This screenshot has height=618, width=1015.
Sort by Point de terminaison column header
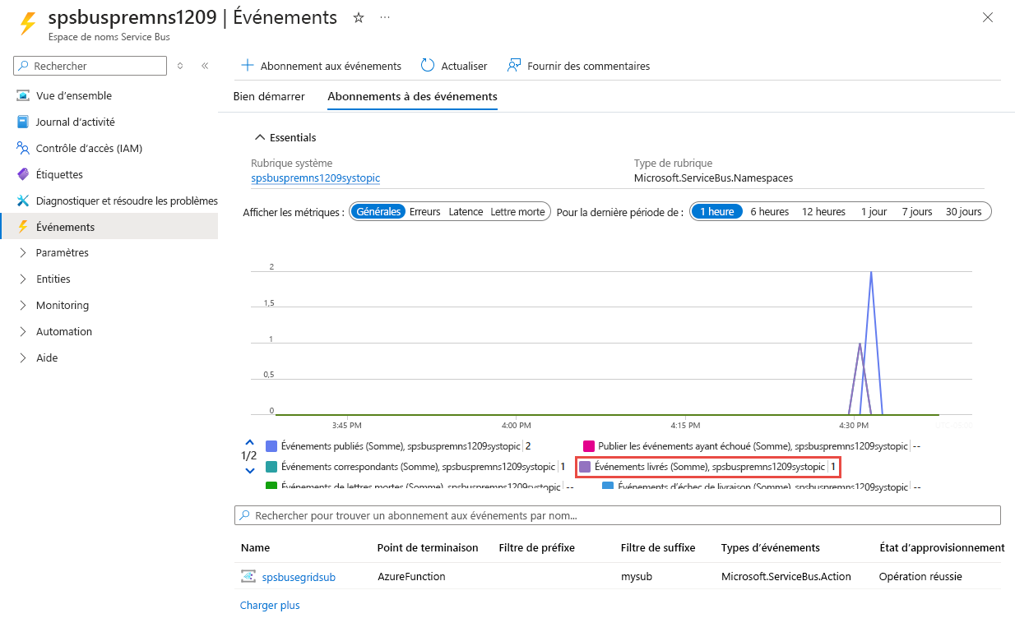428,547
